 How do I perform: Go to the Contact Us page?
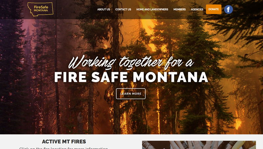[123, 9]
